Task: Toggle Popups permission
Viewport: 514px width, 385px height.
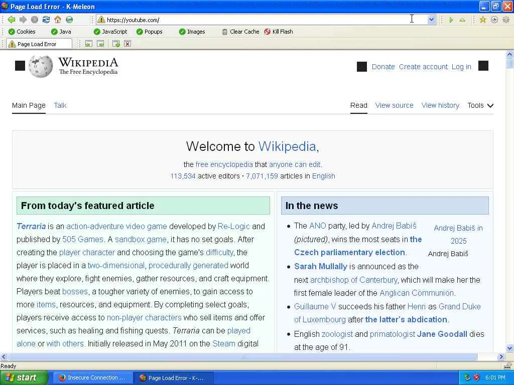Action: pos(150,32)
